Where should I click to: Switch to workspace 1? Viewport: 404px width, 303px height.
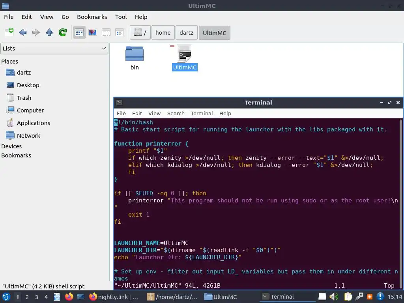click(17, 297)
